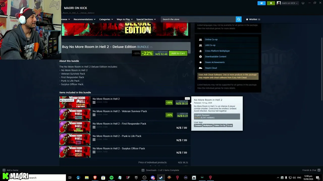Click the blue announcements megaphone icon

click(x=261, y=3)
